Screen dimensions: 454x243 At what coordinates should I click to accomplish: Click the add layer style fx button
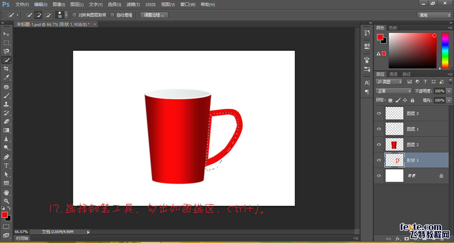tap(397, 239)
